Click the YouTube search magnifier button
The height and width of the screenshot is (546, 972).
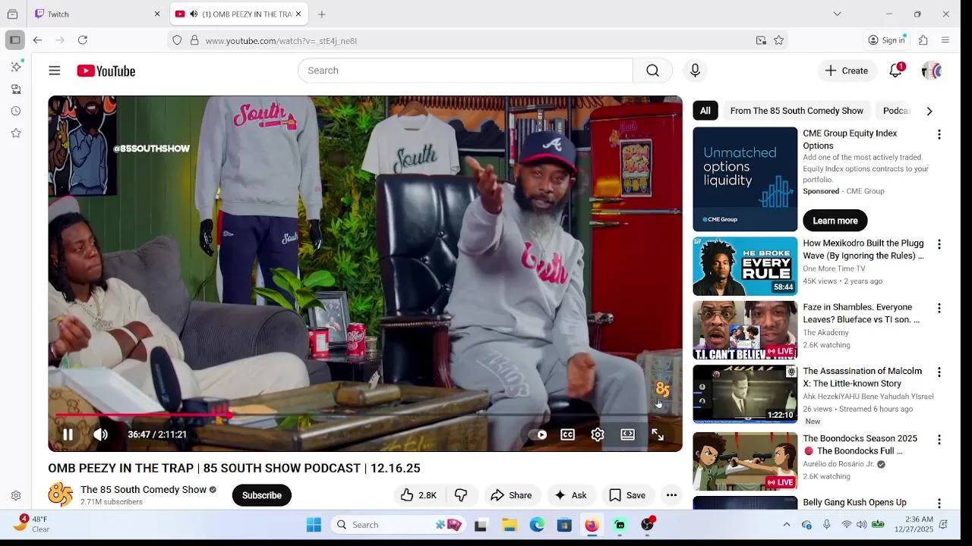652,71
